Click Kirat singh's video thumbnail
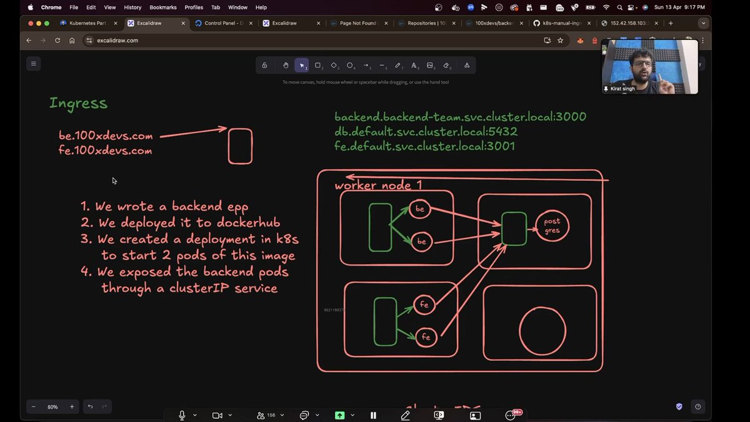This screenshot has width=750, height=422. tap(650, 67)
